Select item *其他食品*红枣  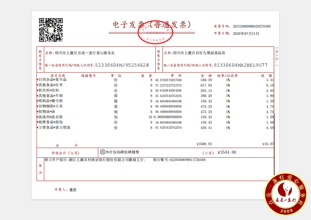coord(50,85)
